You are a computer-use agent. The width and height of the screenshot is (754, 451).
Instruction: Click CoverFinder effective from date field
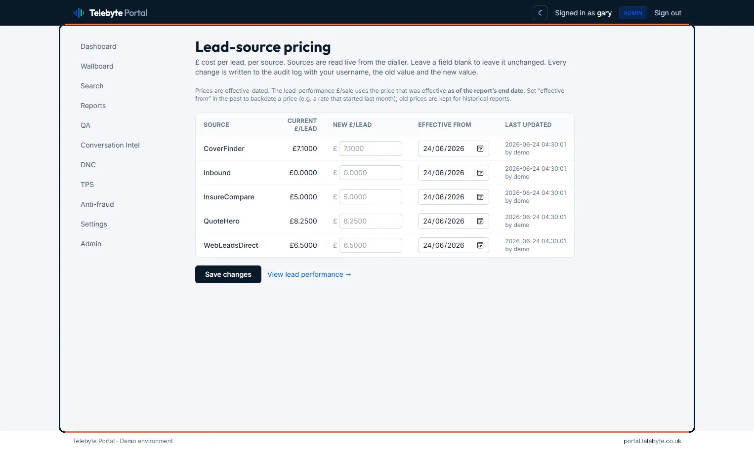tap(454, 149)
